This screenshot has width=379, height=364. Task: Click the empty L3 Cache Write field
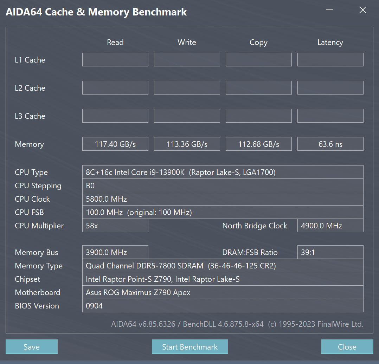[x=187, y=116]
